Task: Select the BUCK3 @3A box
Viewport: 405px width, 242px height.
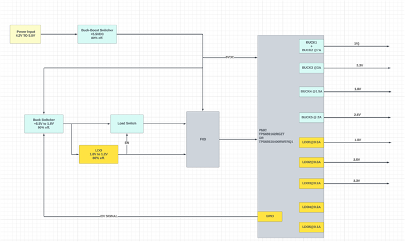Action: pyautogui.click(x=311, y=68)
